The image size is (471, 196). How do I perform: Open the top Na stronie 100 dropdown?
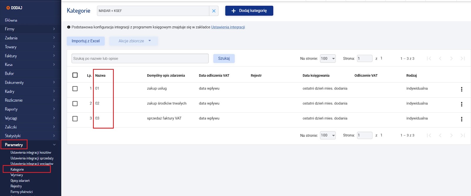[x=328, y=58]
